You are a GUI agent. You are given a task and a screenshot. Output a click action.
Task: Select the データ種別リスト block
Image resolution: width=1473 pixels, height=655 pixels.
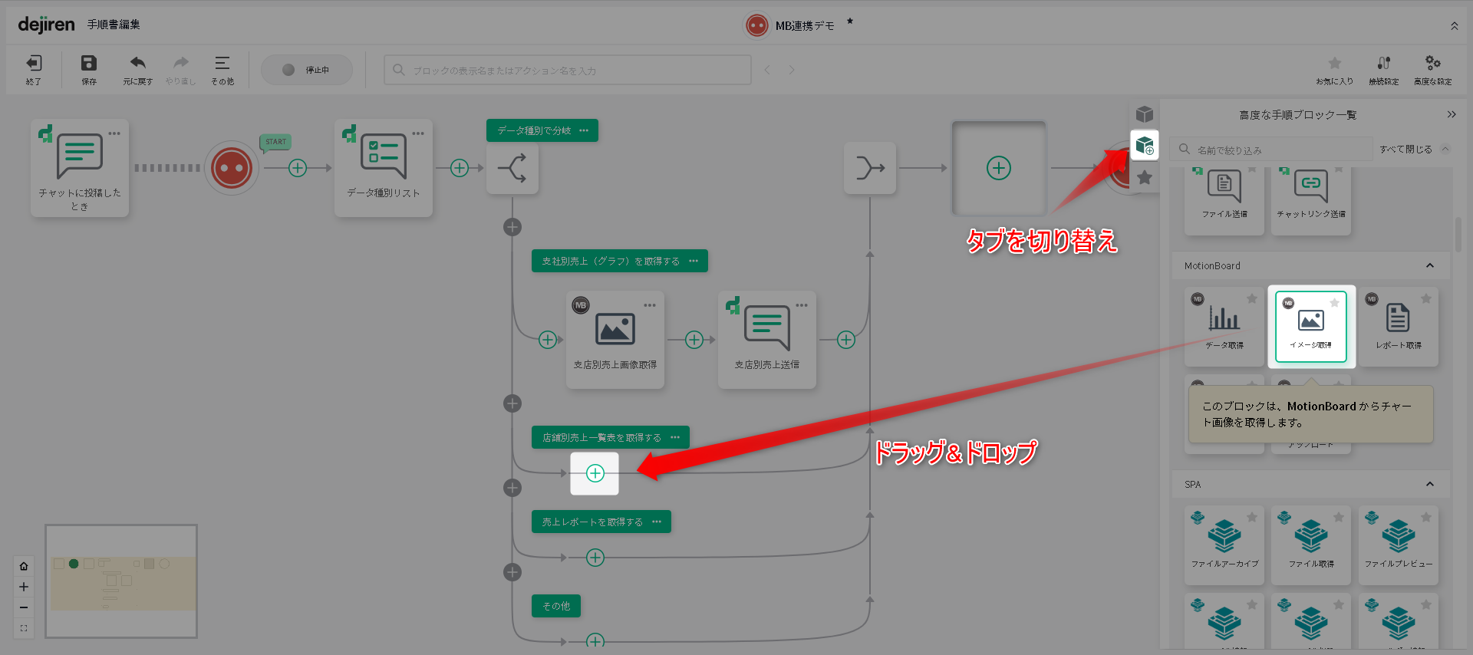click(384, 168)
